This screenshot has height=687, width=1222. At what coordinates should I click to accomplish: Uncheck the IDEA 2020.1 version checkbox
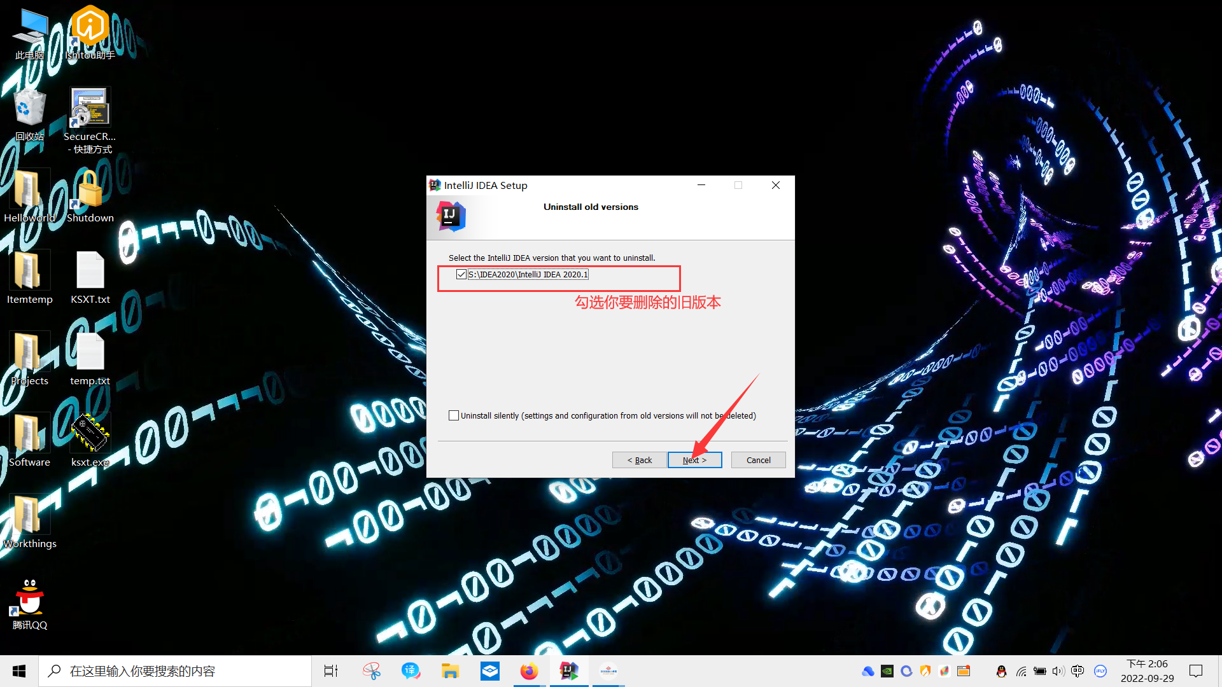point(461,275)
